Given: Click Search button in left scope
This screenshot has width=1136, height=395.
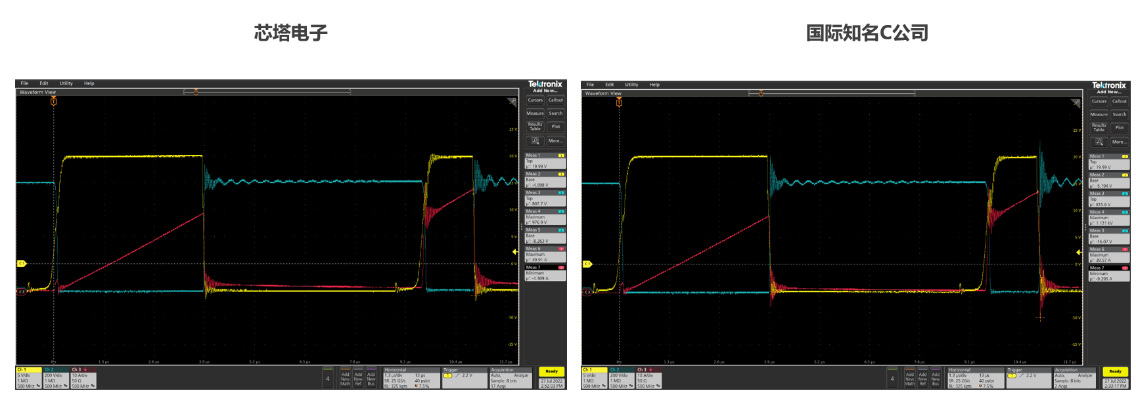Looking at the screenshot, I should click(x=556, y=114).
